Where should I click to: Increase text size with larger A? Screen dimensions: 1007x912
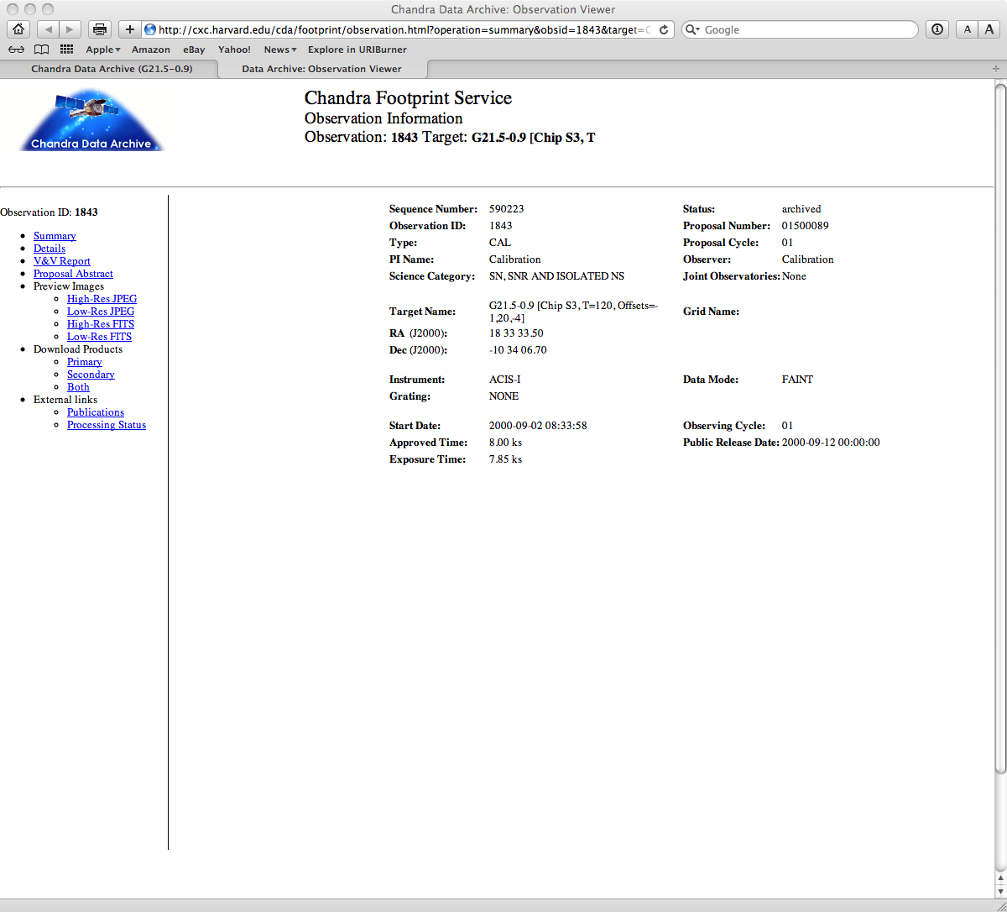(x=989, y=29)
